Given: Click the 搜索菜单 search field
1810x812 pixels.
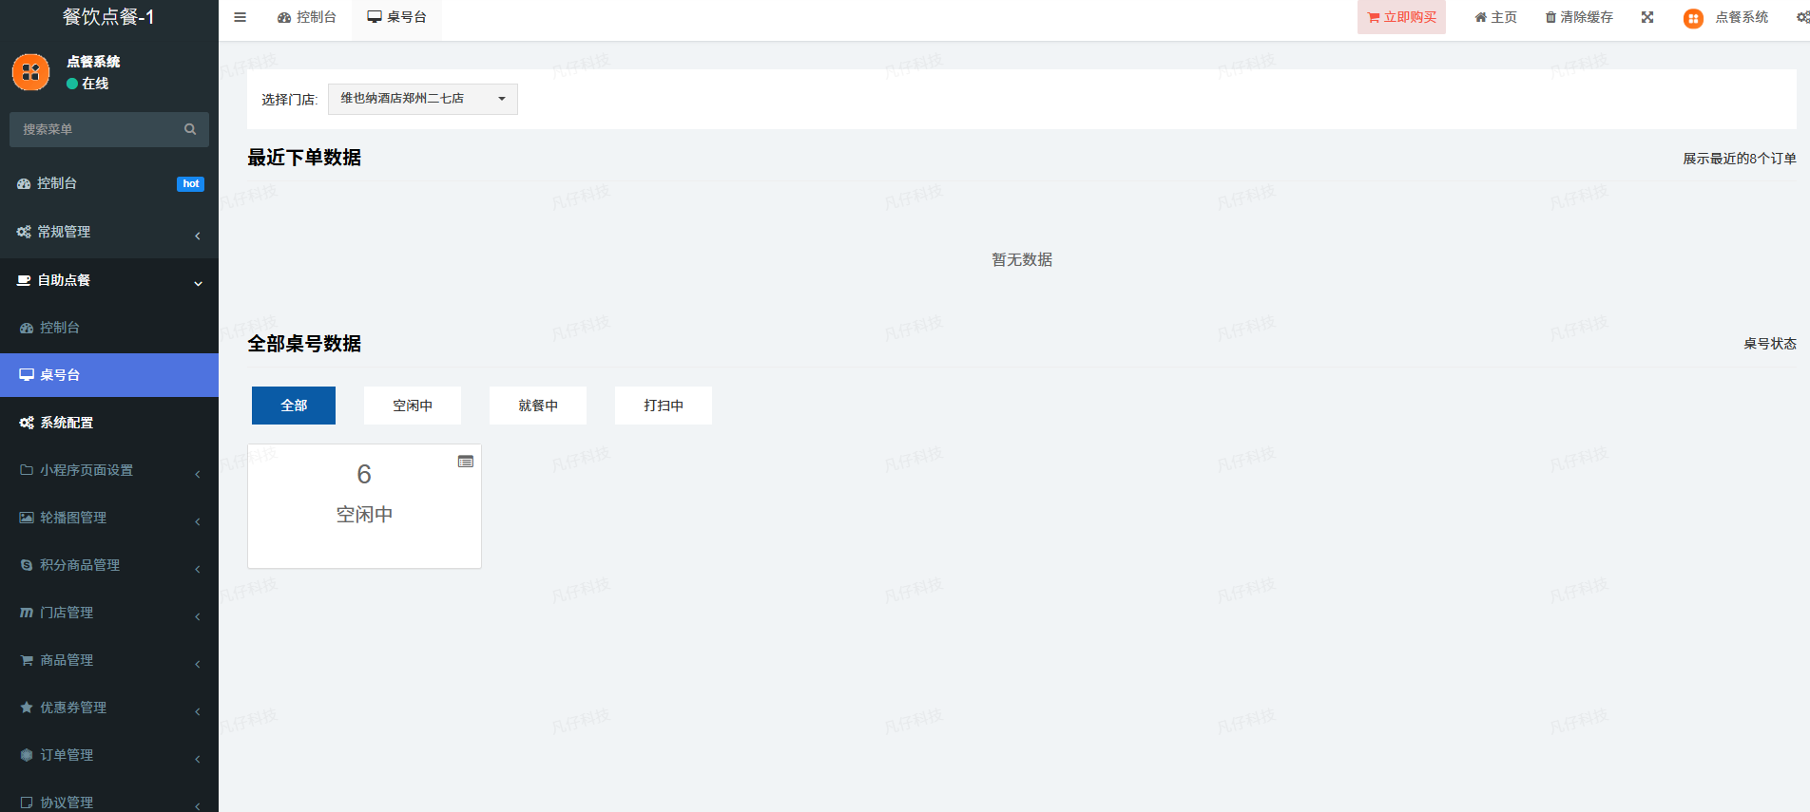Looking at the screenshot, I should click(x=95, y=129).
